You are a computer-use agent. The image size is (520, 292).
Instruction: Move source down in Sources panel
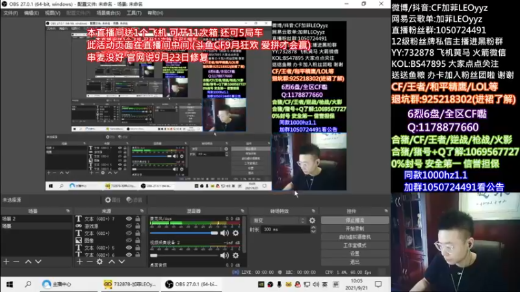coord(122,262)
